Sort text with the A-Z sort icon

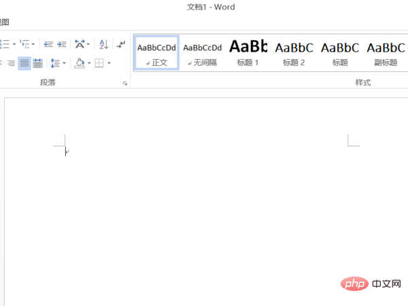pos(103,44)
